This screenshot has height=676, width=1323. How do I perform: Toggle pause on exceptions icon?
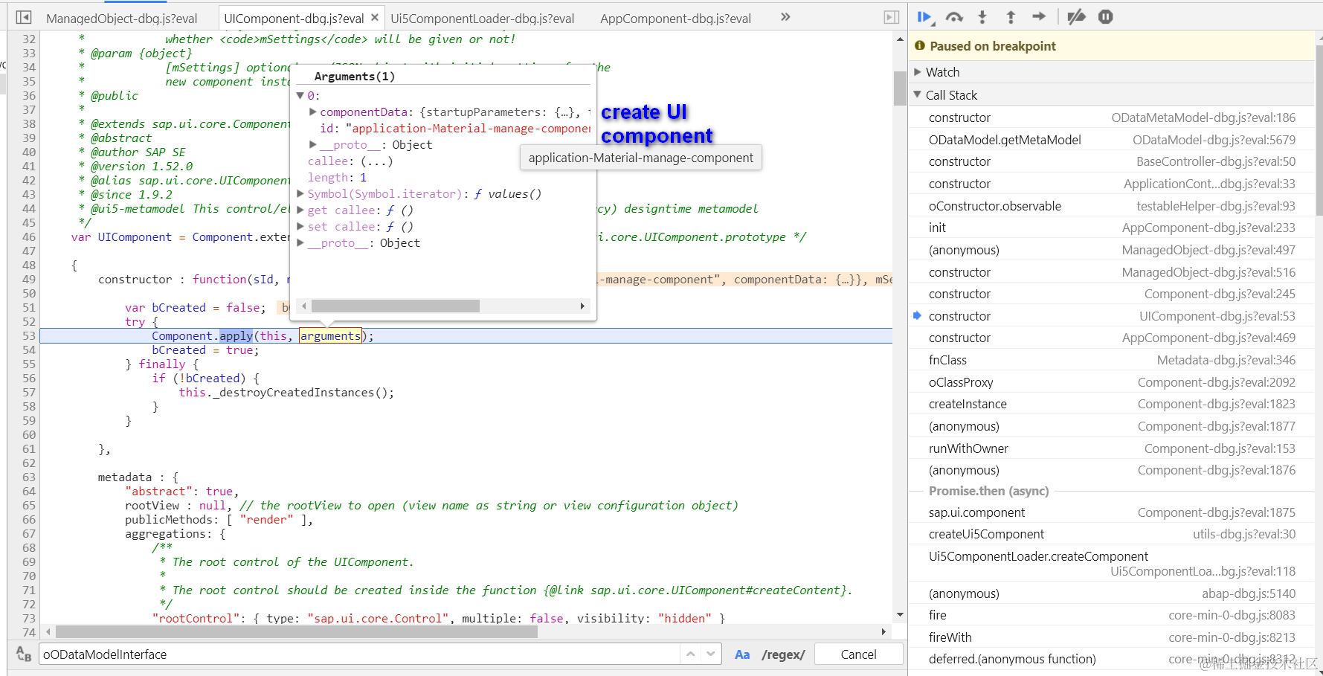coord(1106,17)
